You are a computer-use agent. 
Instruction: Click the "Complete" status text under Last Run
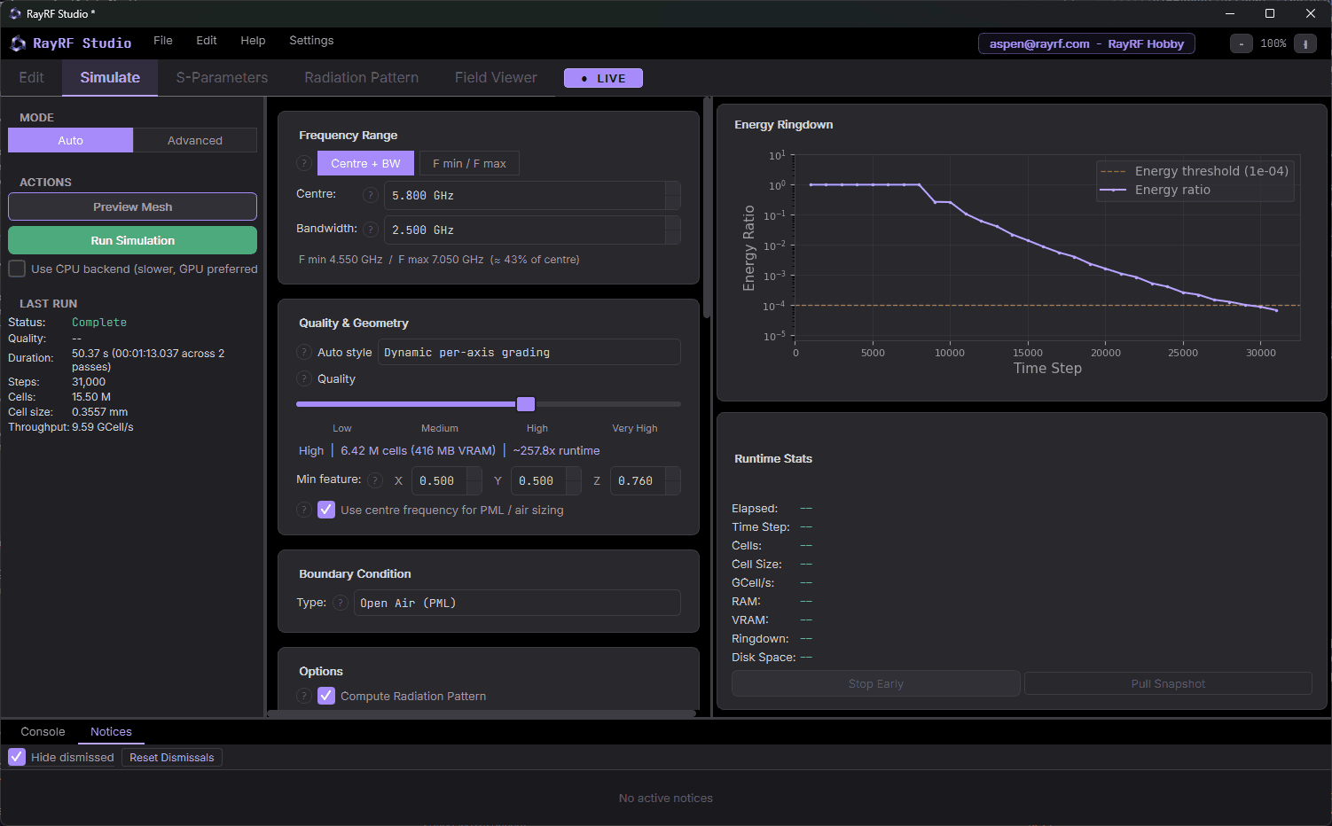[x=99, y=323]
